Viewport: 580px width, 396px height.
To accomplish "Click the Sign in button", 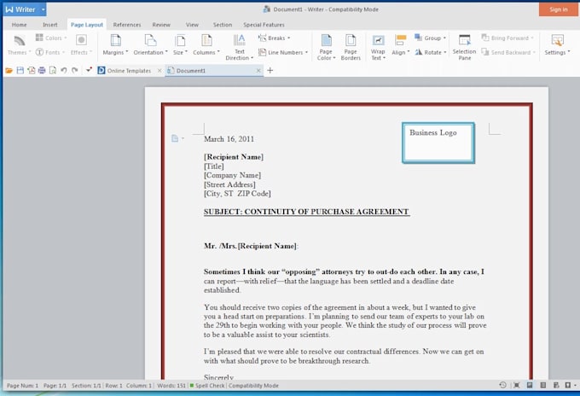I will click(x=558, y=9).
